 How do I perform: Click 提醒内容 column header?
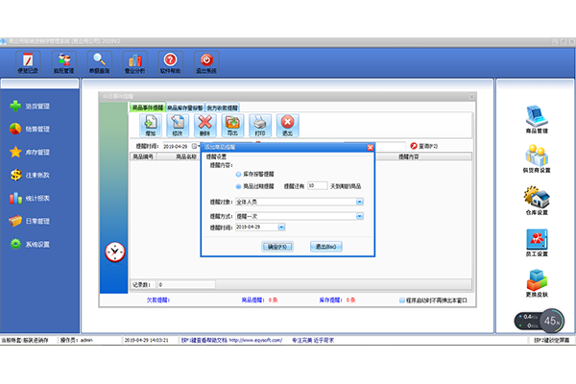coord(409,156)
